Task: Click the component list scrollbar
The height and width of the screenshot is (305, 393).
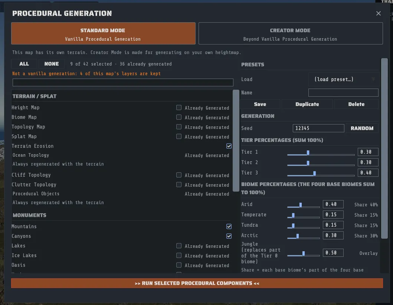Action: pyautogui.click(x=236, y=140)
